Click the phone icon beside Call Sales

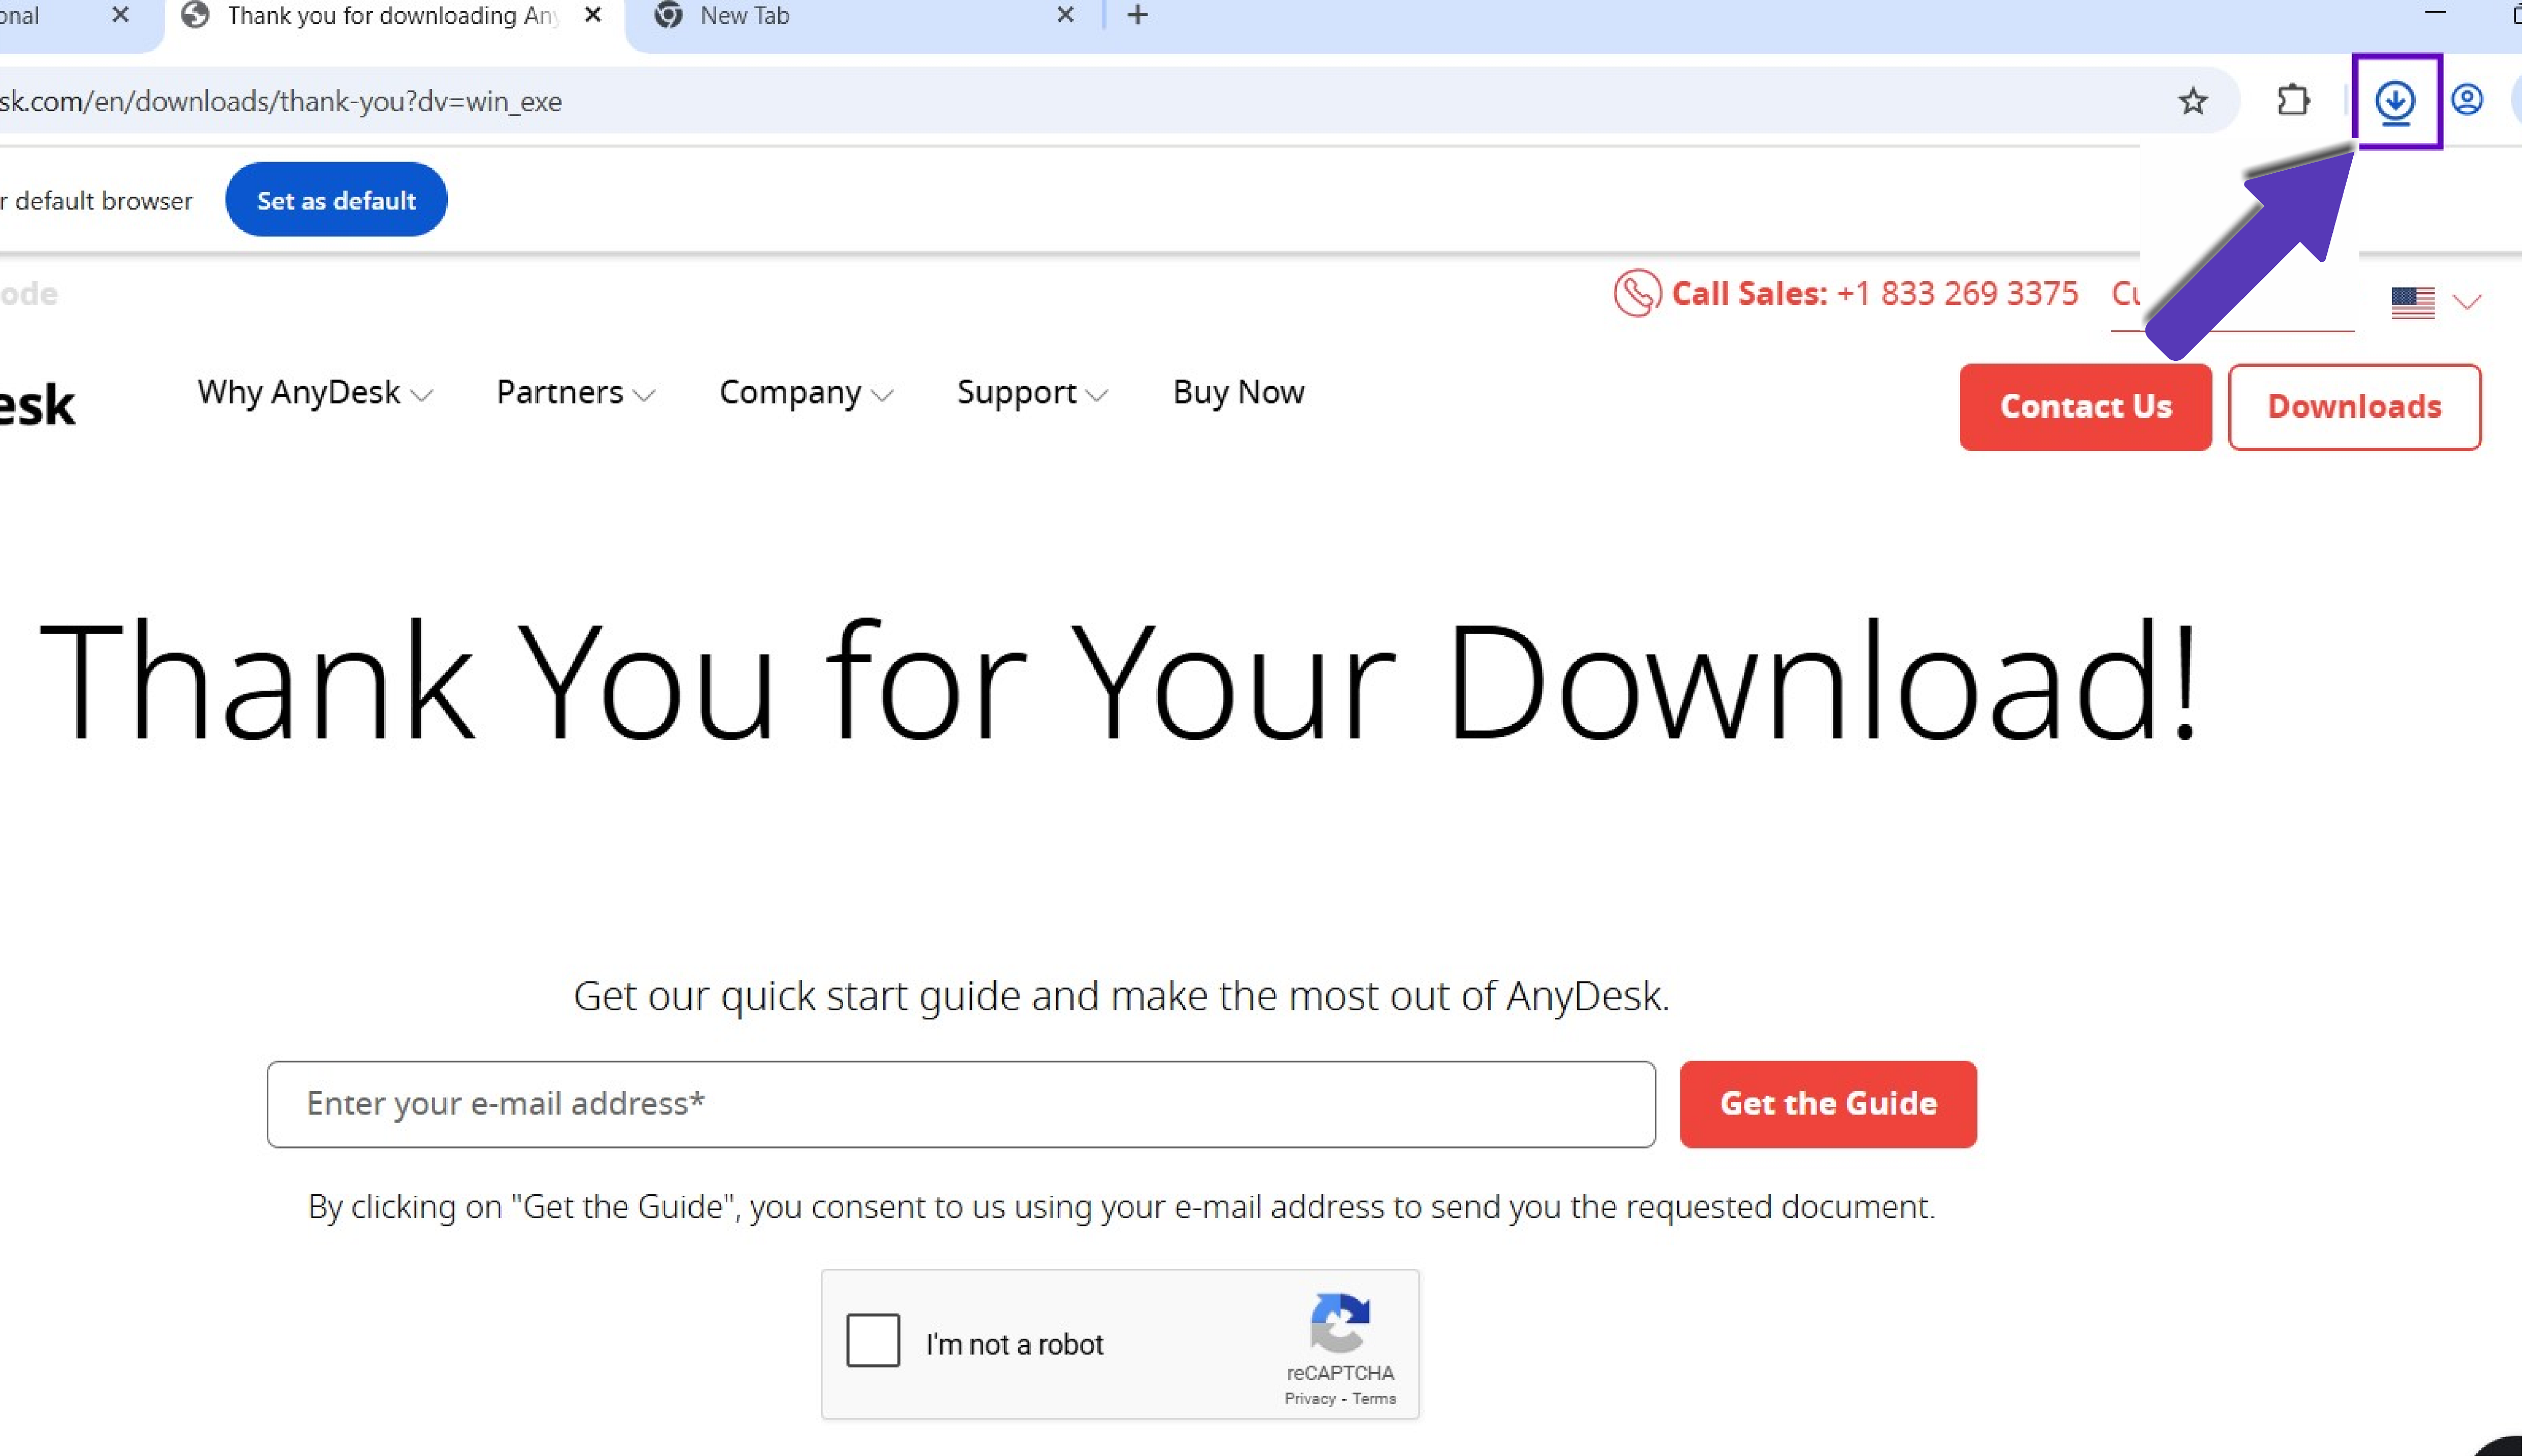(1637, 293)
